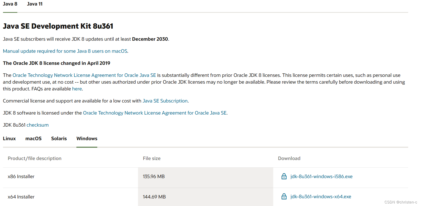This screenshot has height=206, width=421.
Task: Click lock icon beside jdk-8u361-windows-x64.exe
Action: tap(284, 196)
